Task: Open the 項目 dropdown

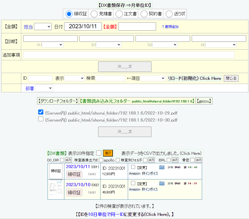Action: (153, 78)
